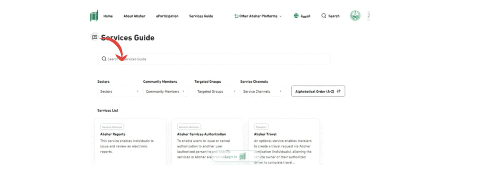Focus the Search in Services Guide field
The width and height of the screenshot is (478, 174).
click(x=214, y=59)
